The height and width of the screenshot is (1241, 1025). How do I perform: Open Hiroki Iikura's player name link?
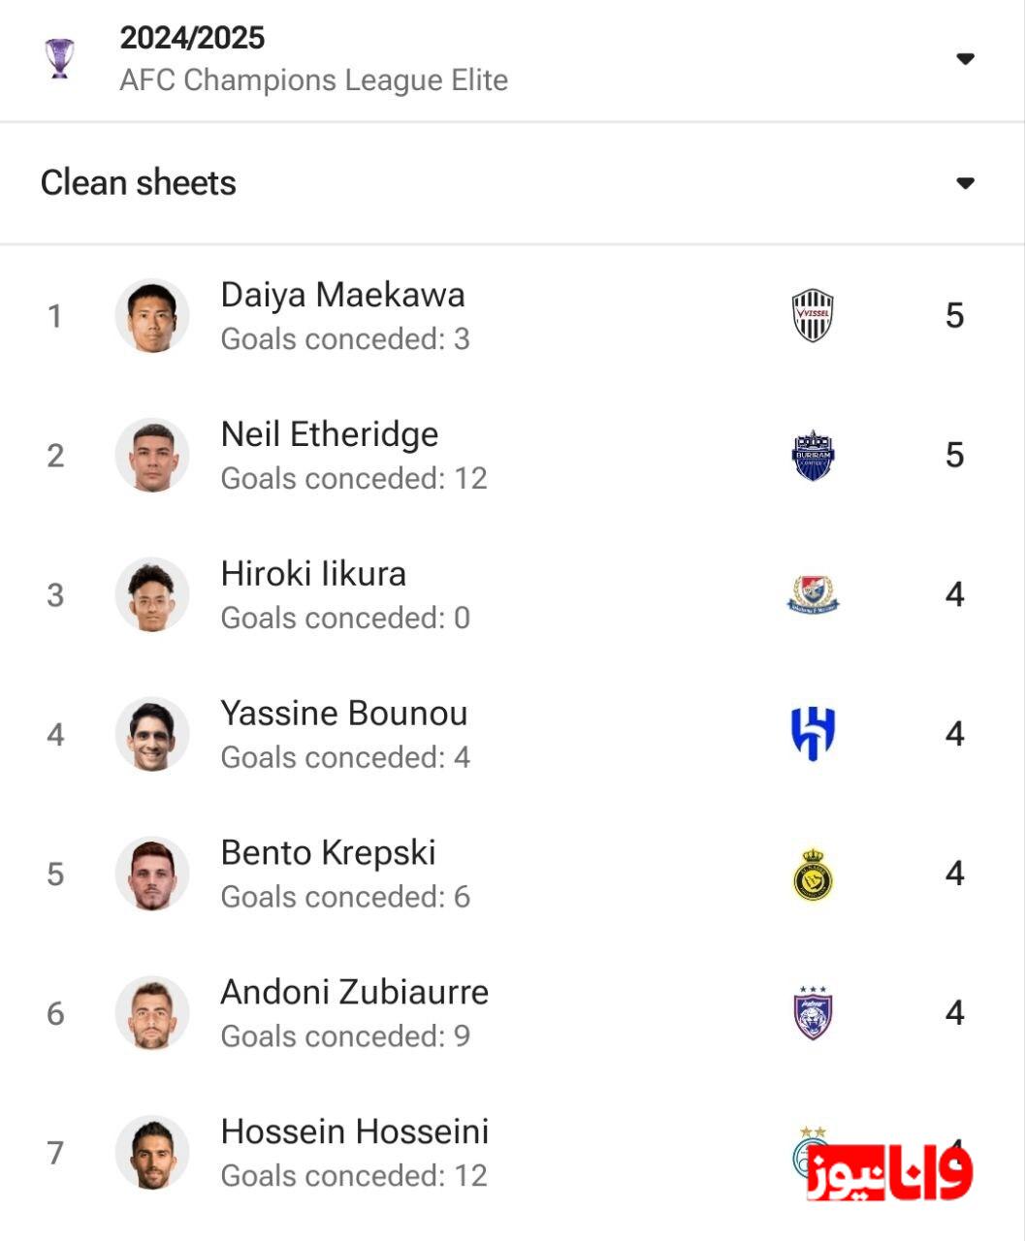point(313,574)
